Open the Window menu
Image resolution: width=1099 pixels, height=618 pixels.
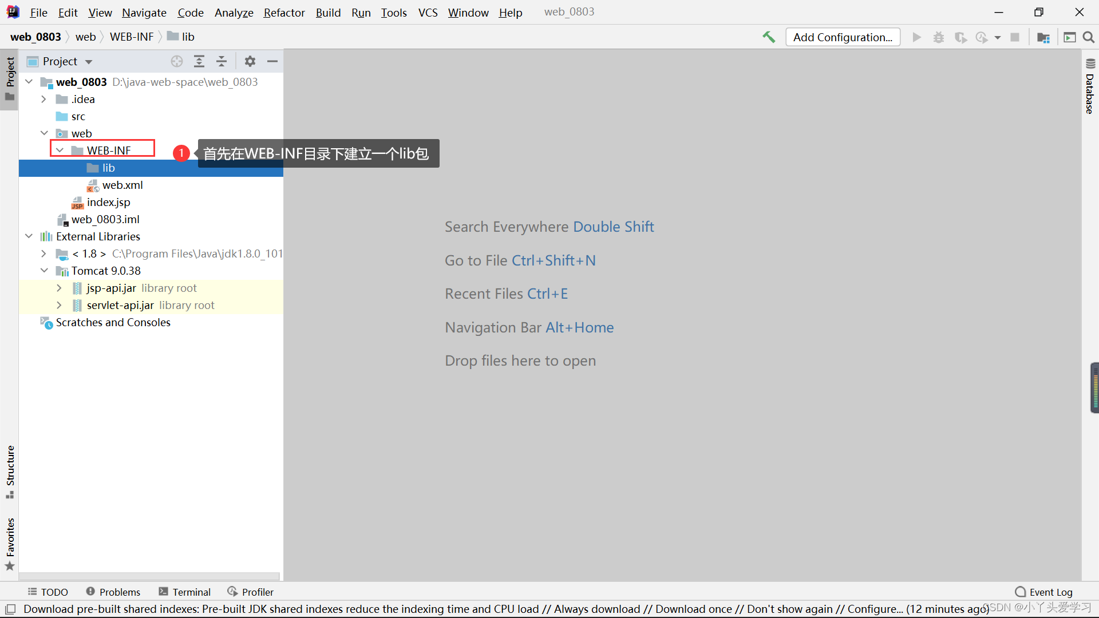468,12
